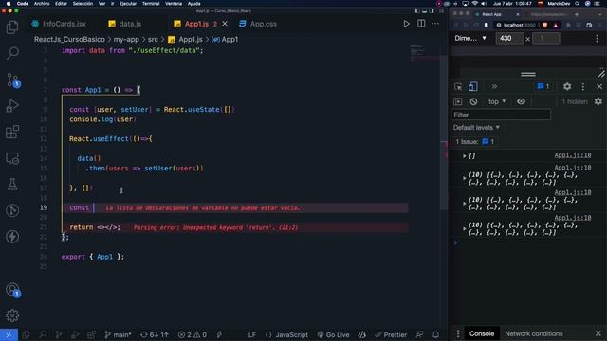
Task: Switch to the InfoCards.jsx tab
Action: [59, 24]
